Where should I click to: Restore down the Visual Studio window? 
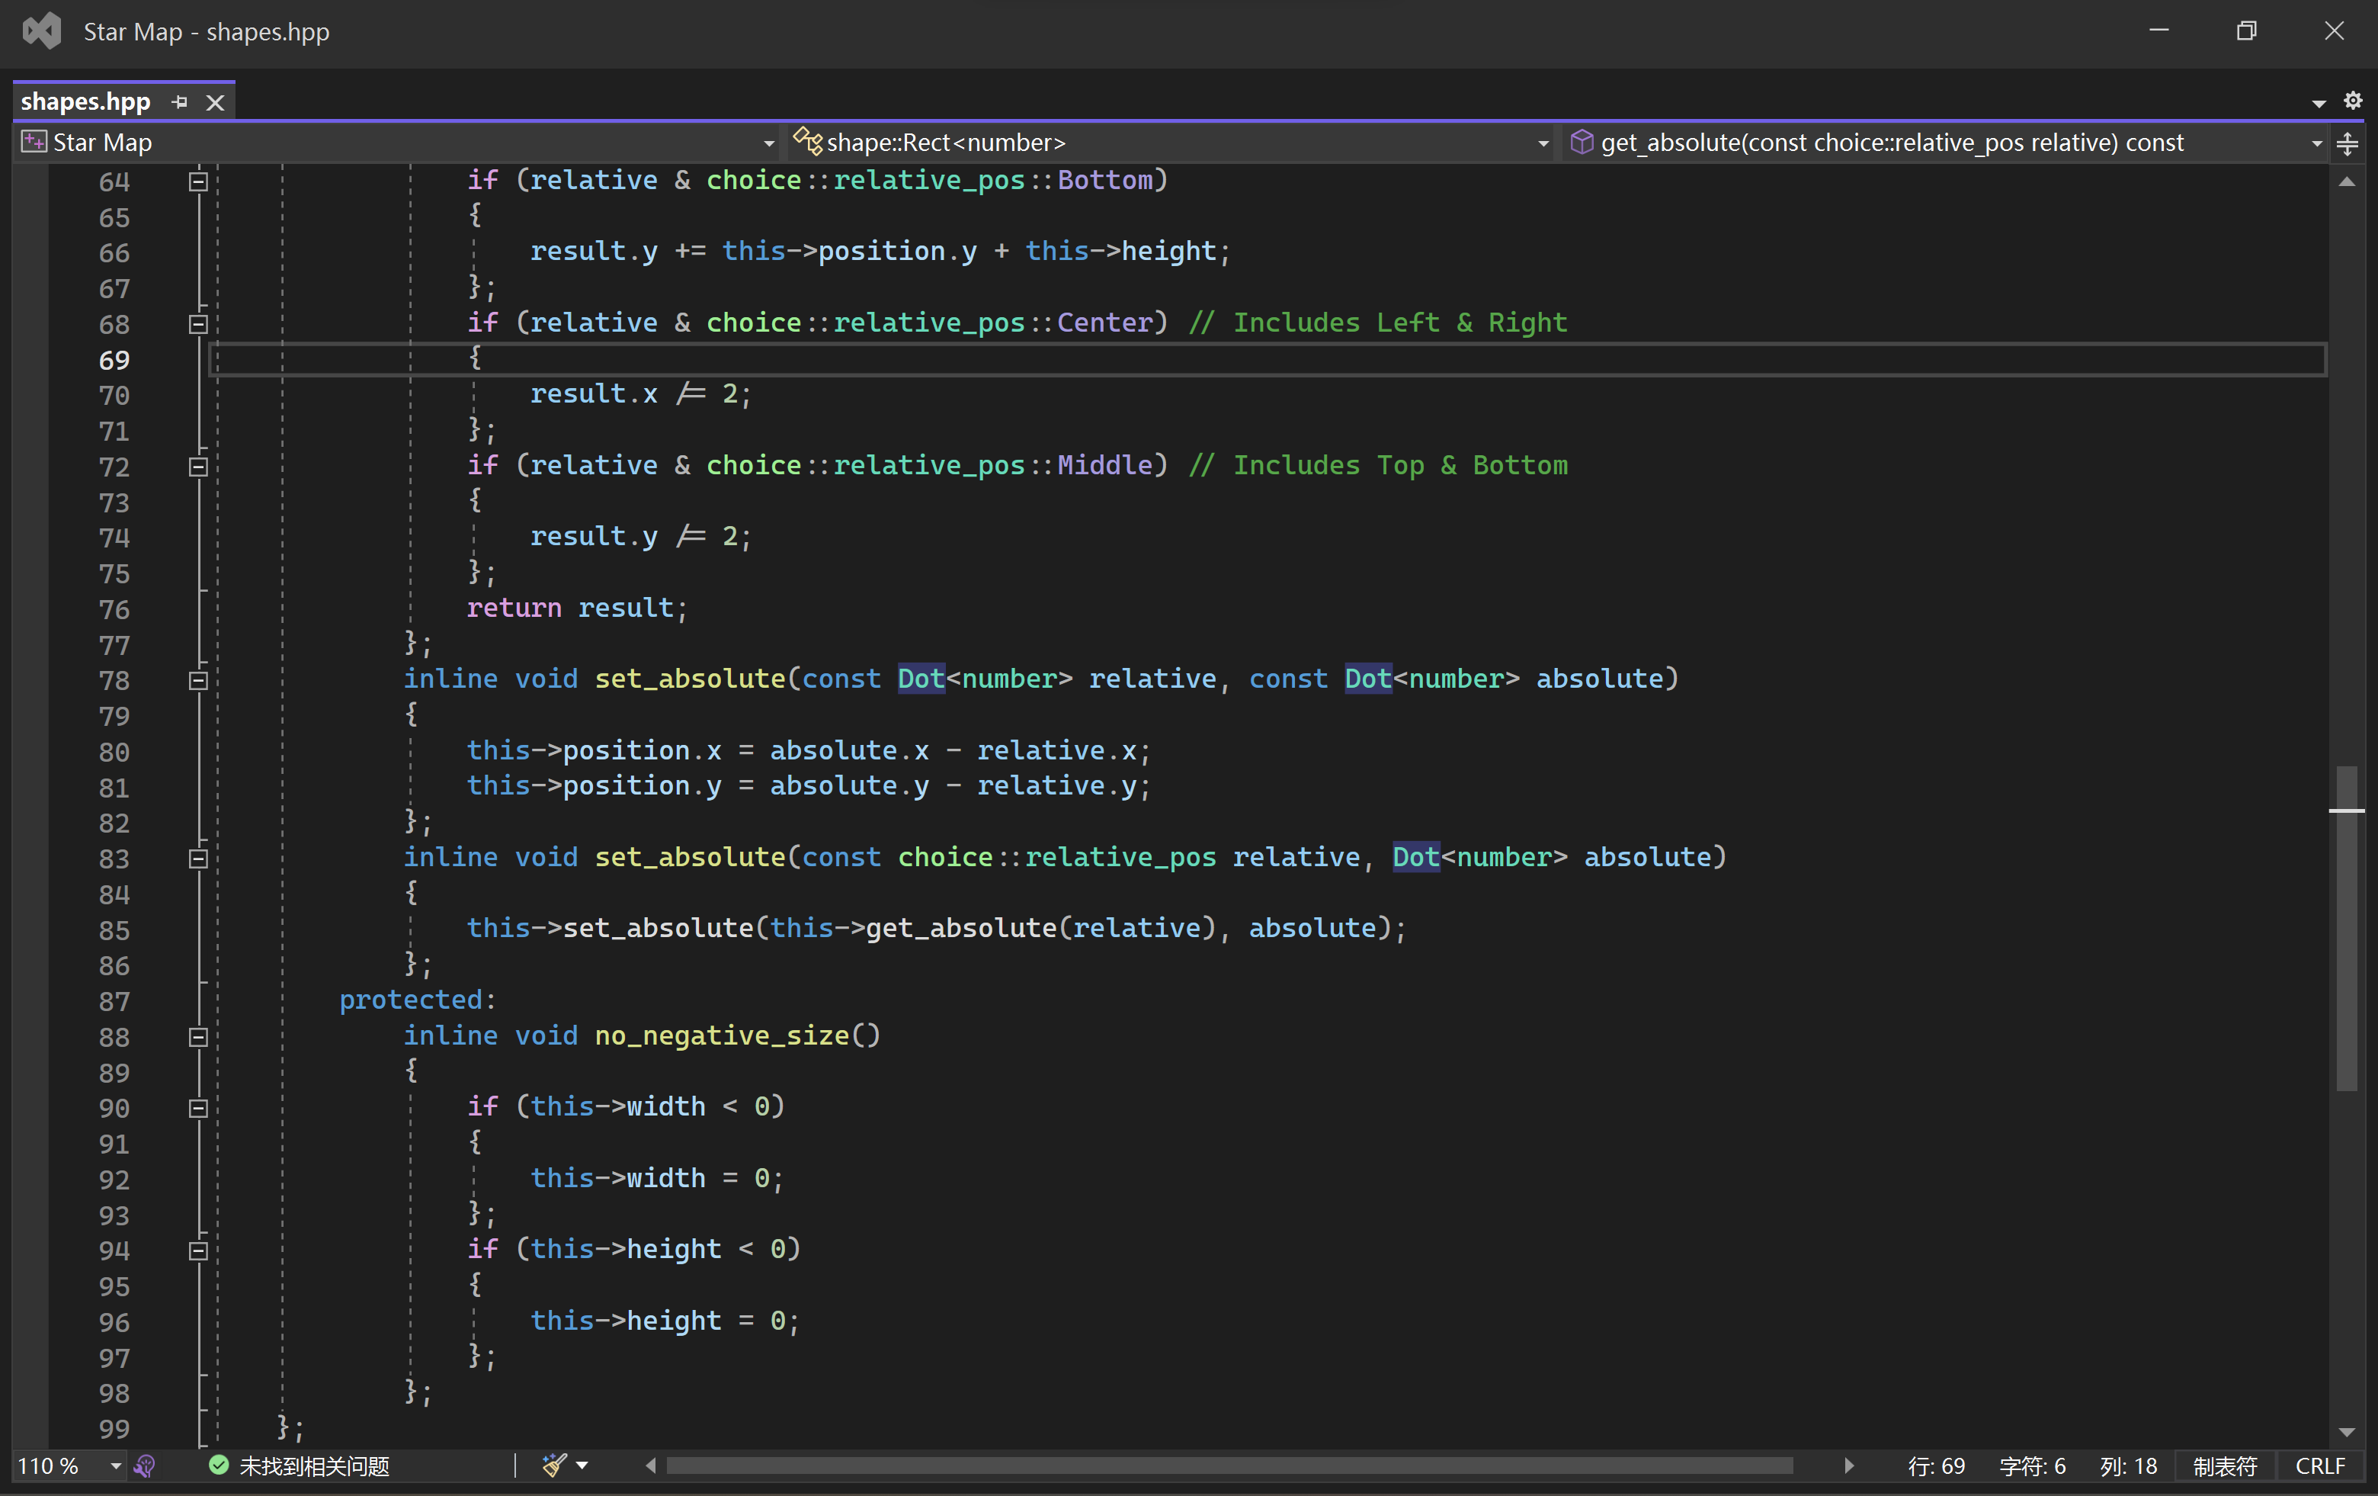click(2247, 30)
